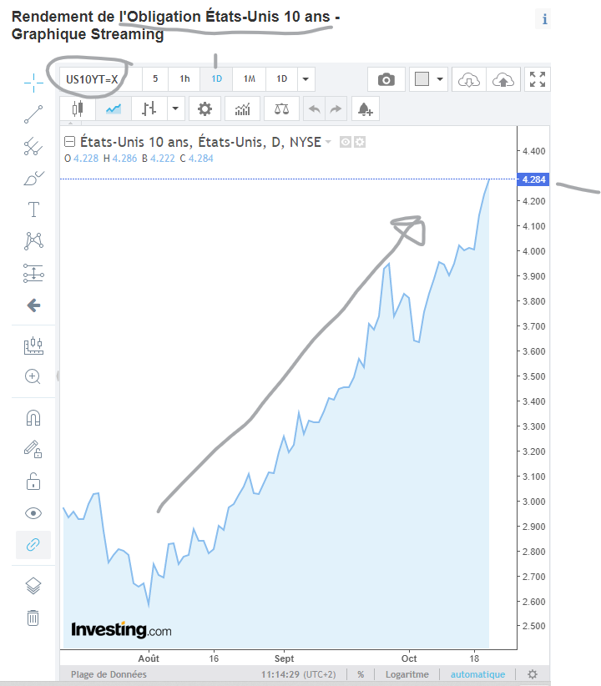Collapse the chart legend minus box
This screenshot has width=601, height=686.
click(69, 142)
